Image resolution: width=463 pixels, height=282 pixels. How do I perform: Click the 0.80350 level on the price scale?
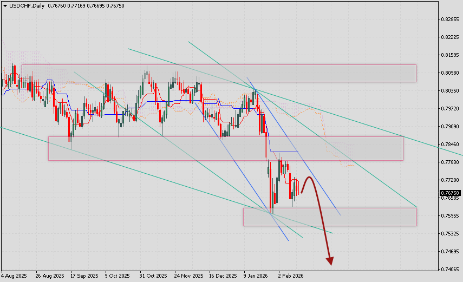(451, 91)
